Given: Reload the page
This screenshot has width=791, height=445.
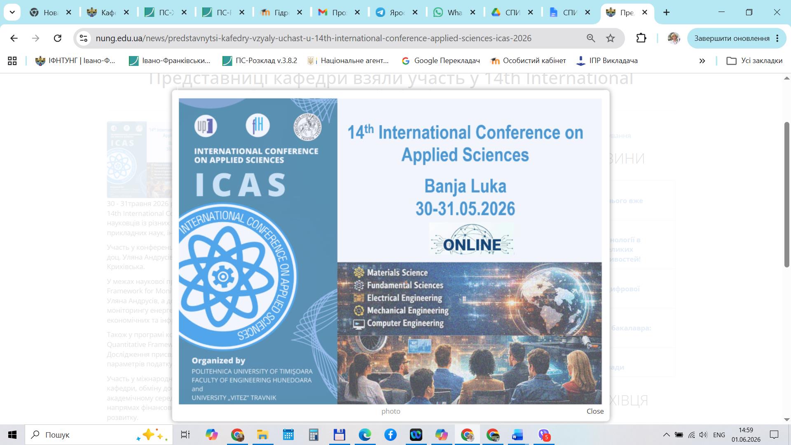Looking at the screenshot, I should coord(58,38).
